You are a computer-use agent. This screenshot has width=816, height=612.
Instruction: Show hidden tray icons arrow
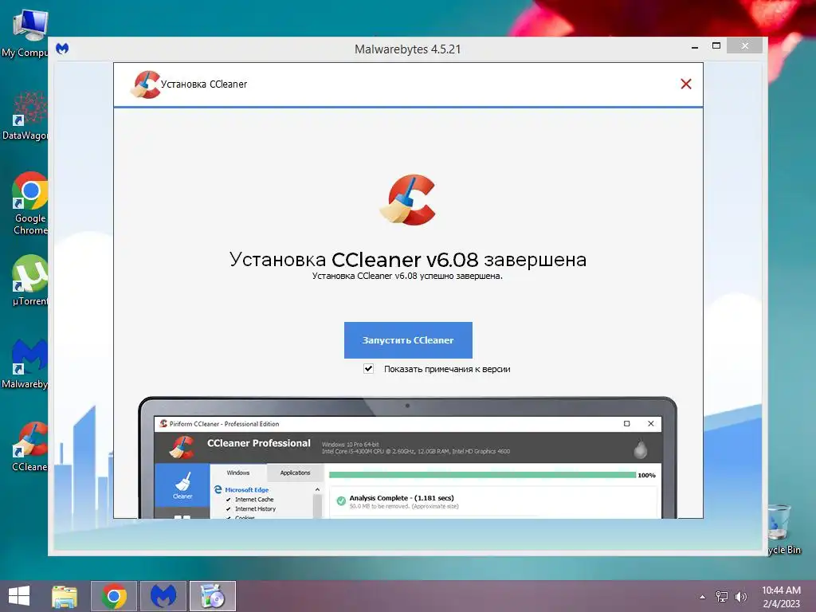point(703,597)
